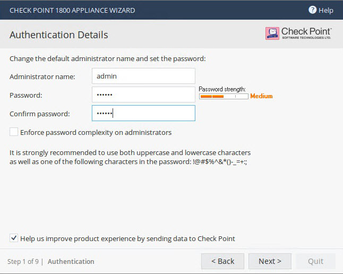Screen dimensions: 343x274
Task: Uncheck the send data to Check Point checkbox
Action: click(14, 238)
